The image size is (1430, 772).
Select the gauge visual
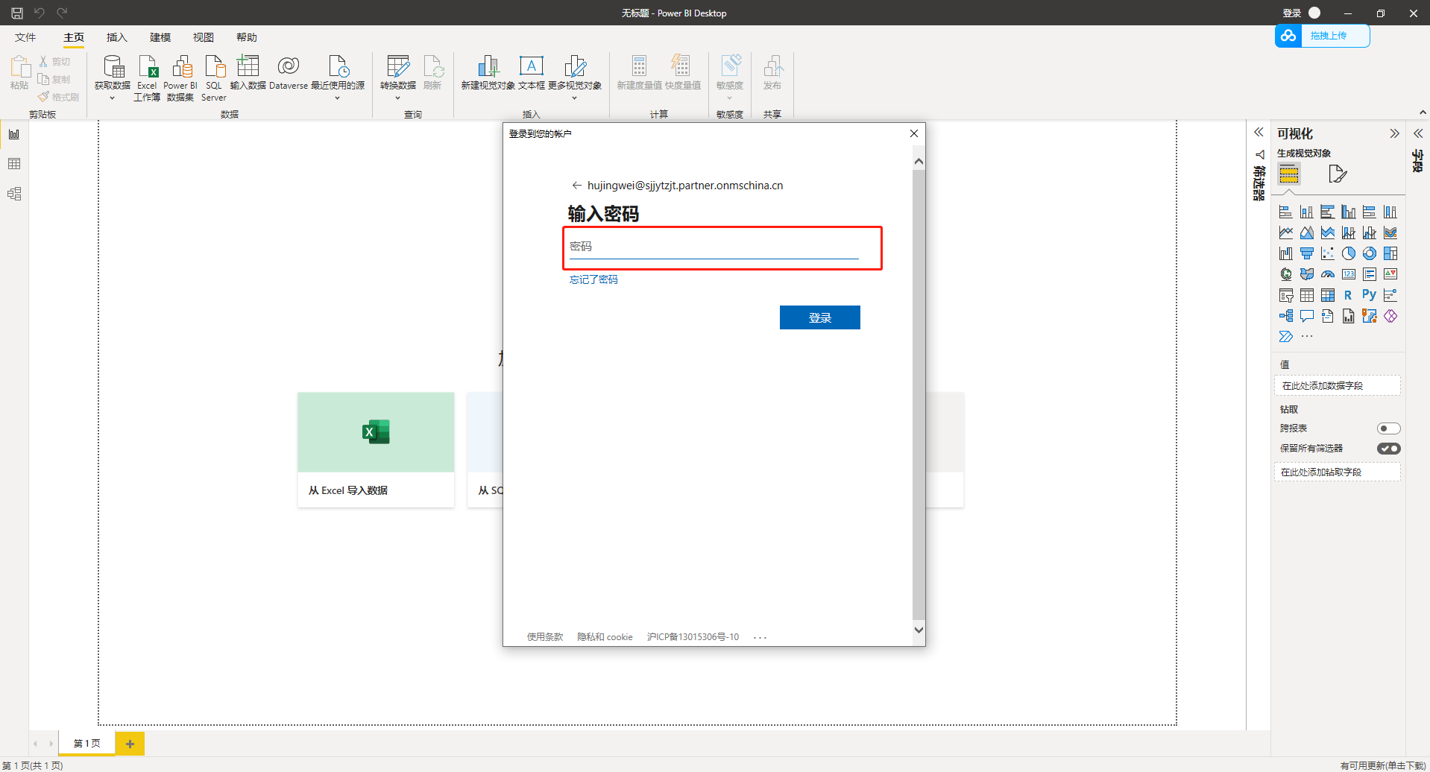pyautogui.click(x=1327, y=273)
